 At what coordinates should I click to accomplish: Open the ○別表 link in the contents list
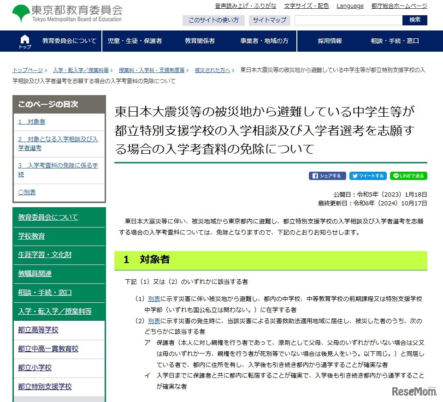click(x=26, y=192)
